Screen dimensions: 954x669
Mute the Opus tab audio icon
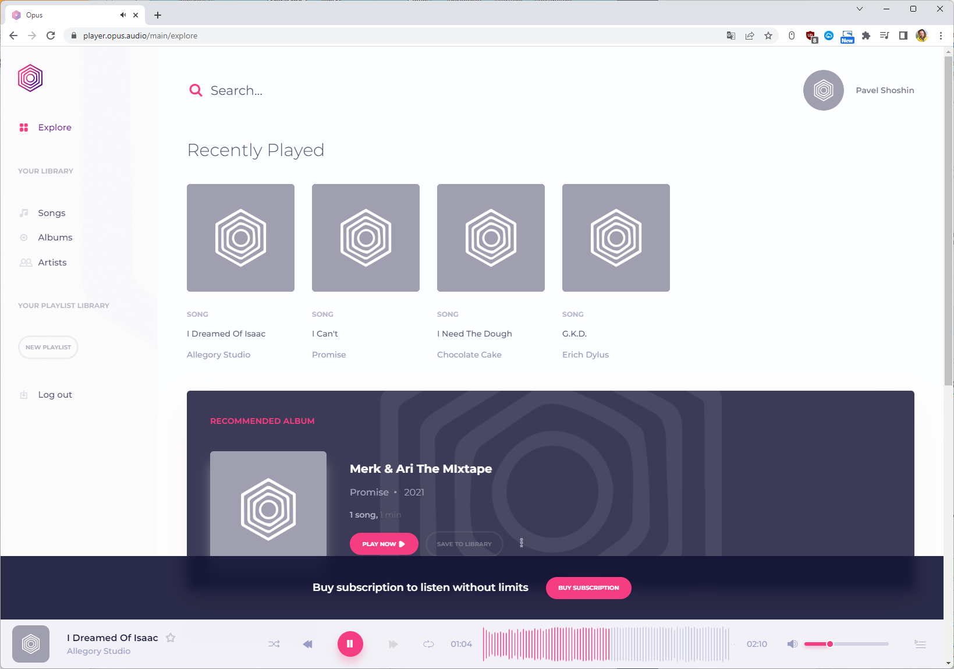[x=123, y=15]
